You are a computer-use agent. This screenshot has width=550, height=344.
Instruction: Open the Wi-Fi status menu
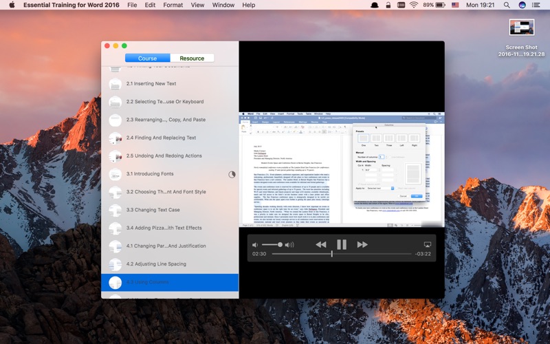414,5
